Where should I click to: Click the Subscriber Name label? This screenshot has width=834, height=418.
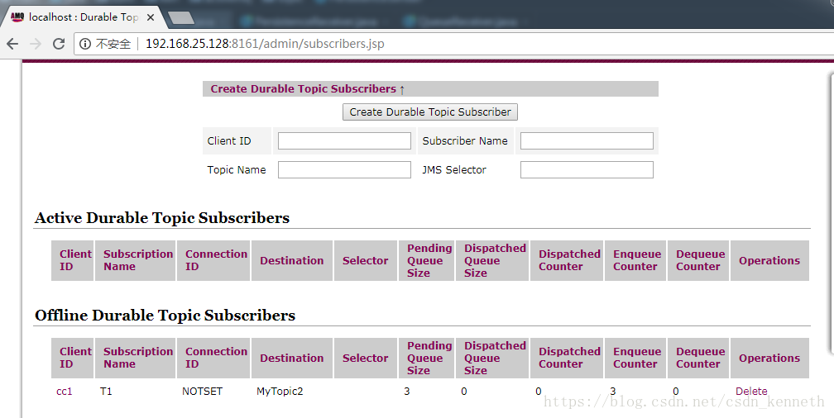(465, 140)
